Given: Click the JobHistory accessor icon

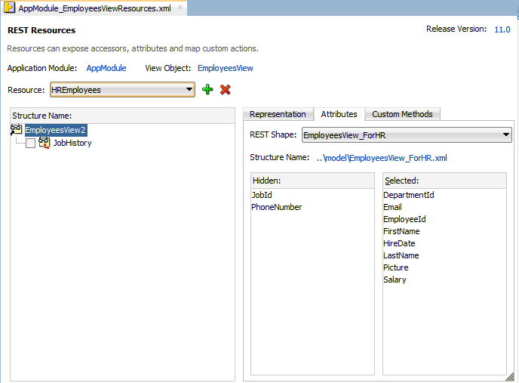Looking at the screenshot, I should pos(45,143).
